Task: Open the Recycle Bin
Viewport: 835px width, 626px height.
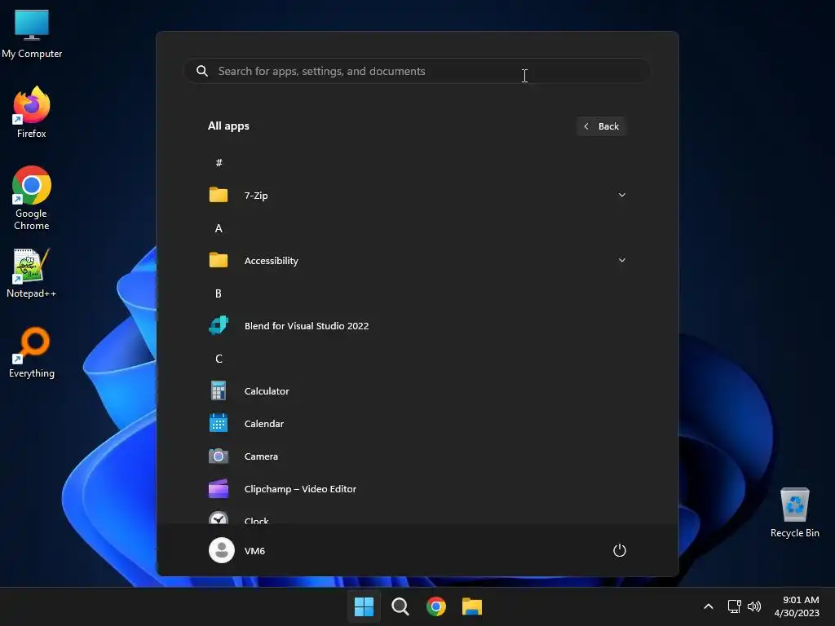Action: [x=794, y=513]
